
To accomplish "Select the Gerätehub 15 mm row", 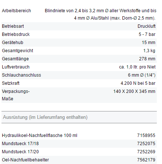I will click(x=79, y=43).
